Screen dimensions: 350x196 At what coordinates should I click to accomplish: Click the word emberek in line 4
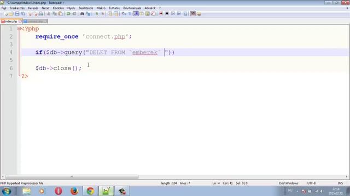[x=144, y=52]
